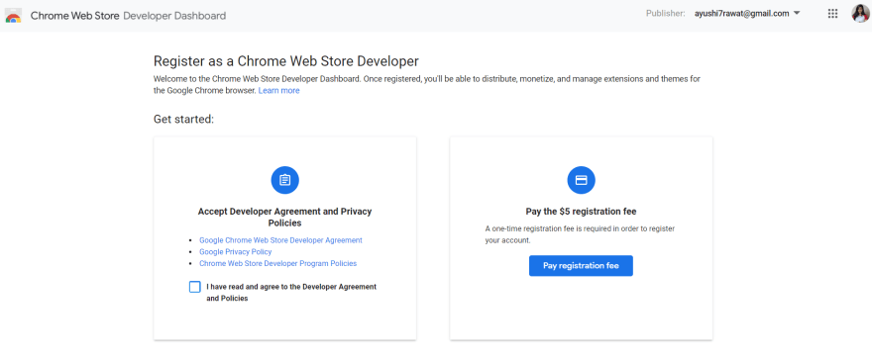Click 'Accept Developer Agreement and Privacy Policies' heading
872x358 pixels.
(x=284, y=217)
